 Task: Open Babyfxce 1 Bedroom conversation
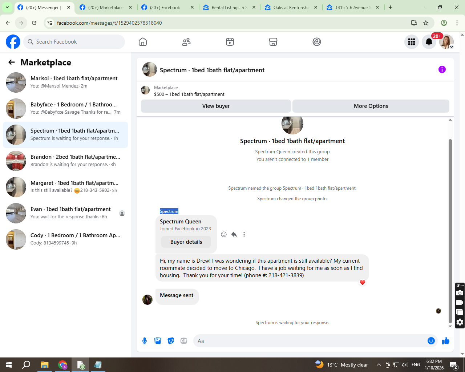[65, 109]
